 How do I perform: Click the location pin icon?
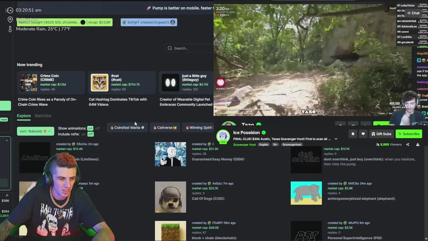10,19
